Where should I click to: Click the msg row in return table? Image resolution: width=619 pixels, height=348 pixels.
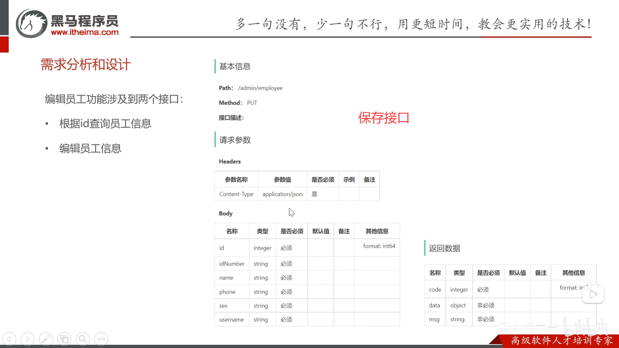[x=435, y=319]
